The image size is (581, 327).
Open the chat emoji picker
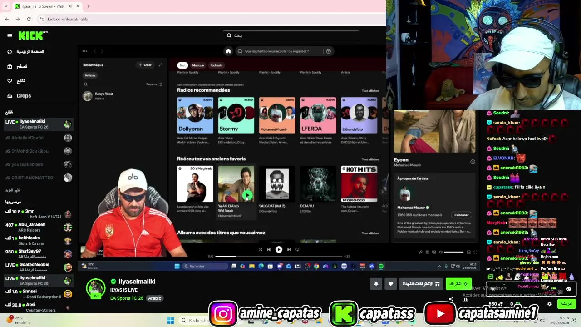569,289
